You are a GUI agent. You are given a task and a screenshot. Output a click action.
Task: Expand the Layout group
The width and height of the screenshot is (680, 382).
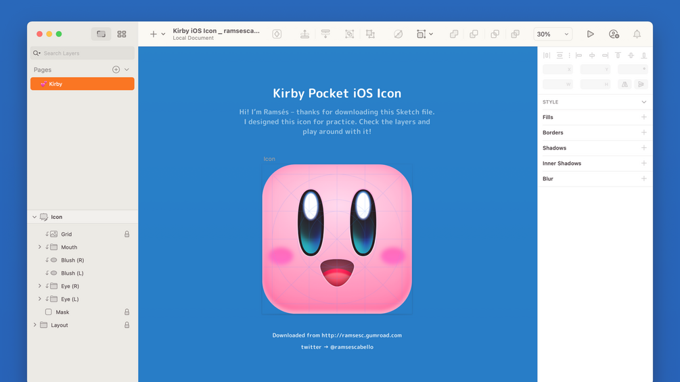point(35,325)
